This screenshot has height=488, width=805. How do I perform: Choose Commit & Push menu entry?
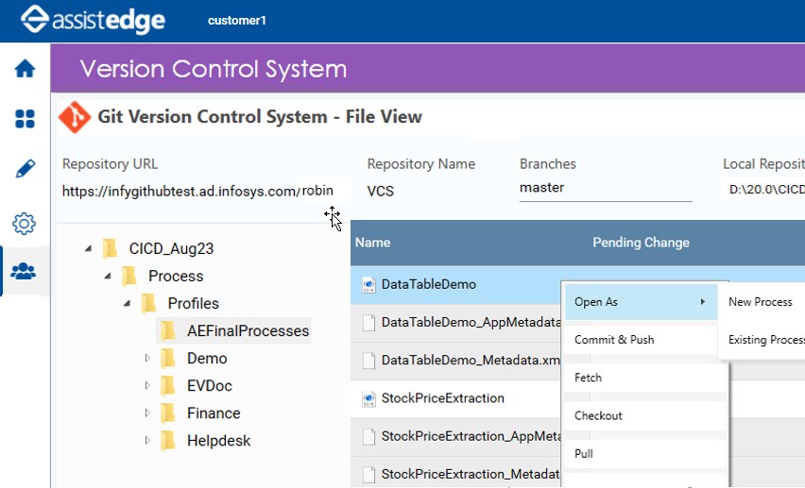point(640,340)
